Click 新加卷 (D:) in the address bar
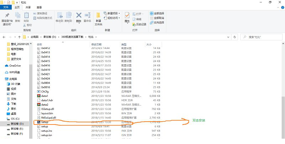The height and width of the screenshot is (144, 285). (x=50, y=37)
